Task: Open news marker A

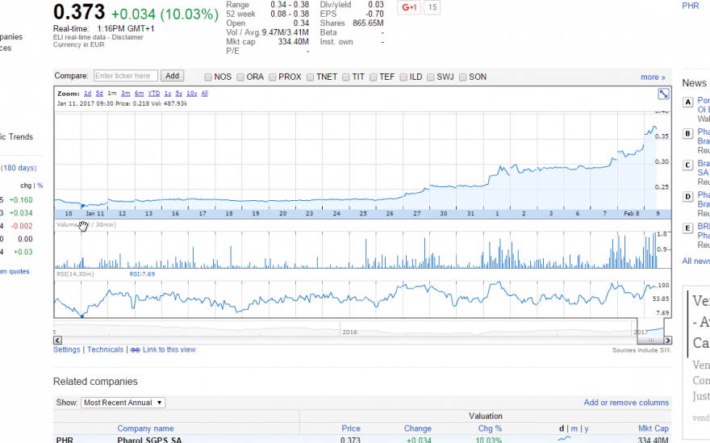Action: (687, 102)
